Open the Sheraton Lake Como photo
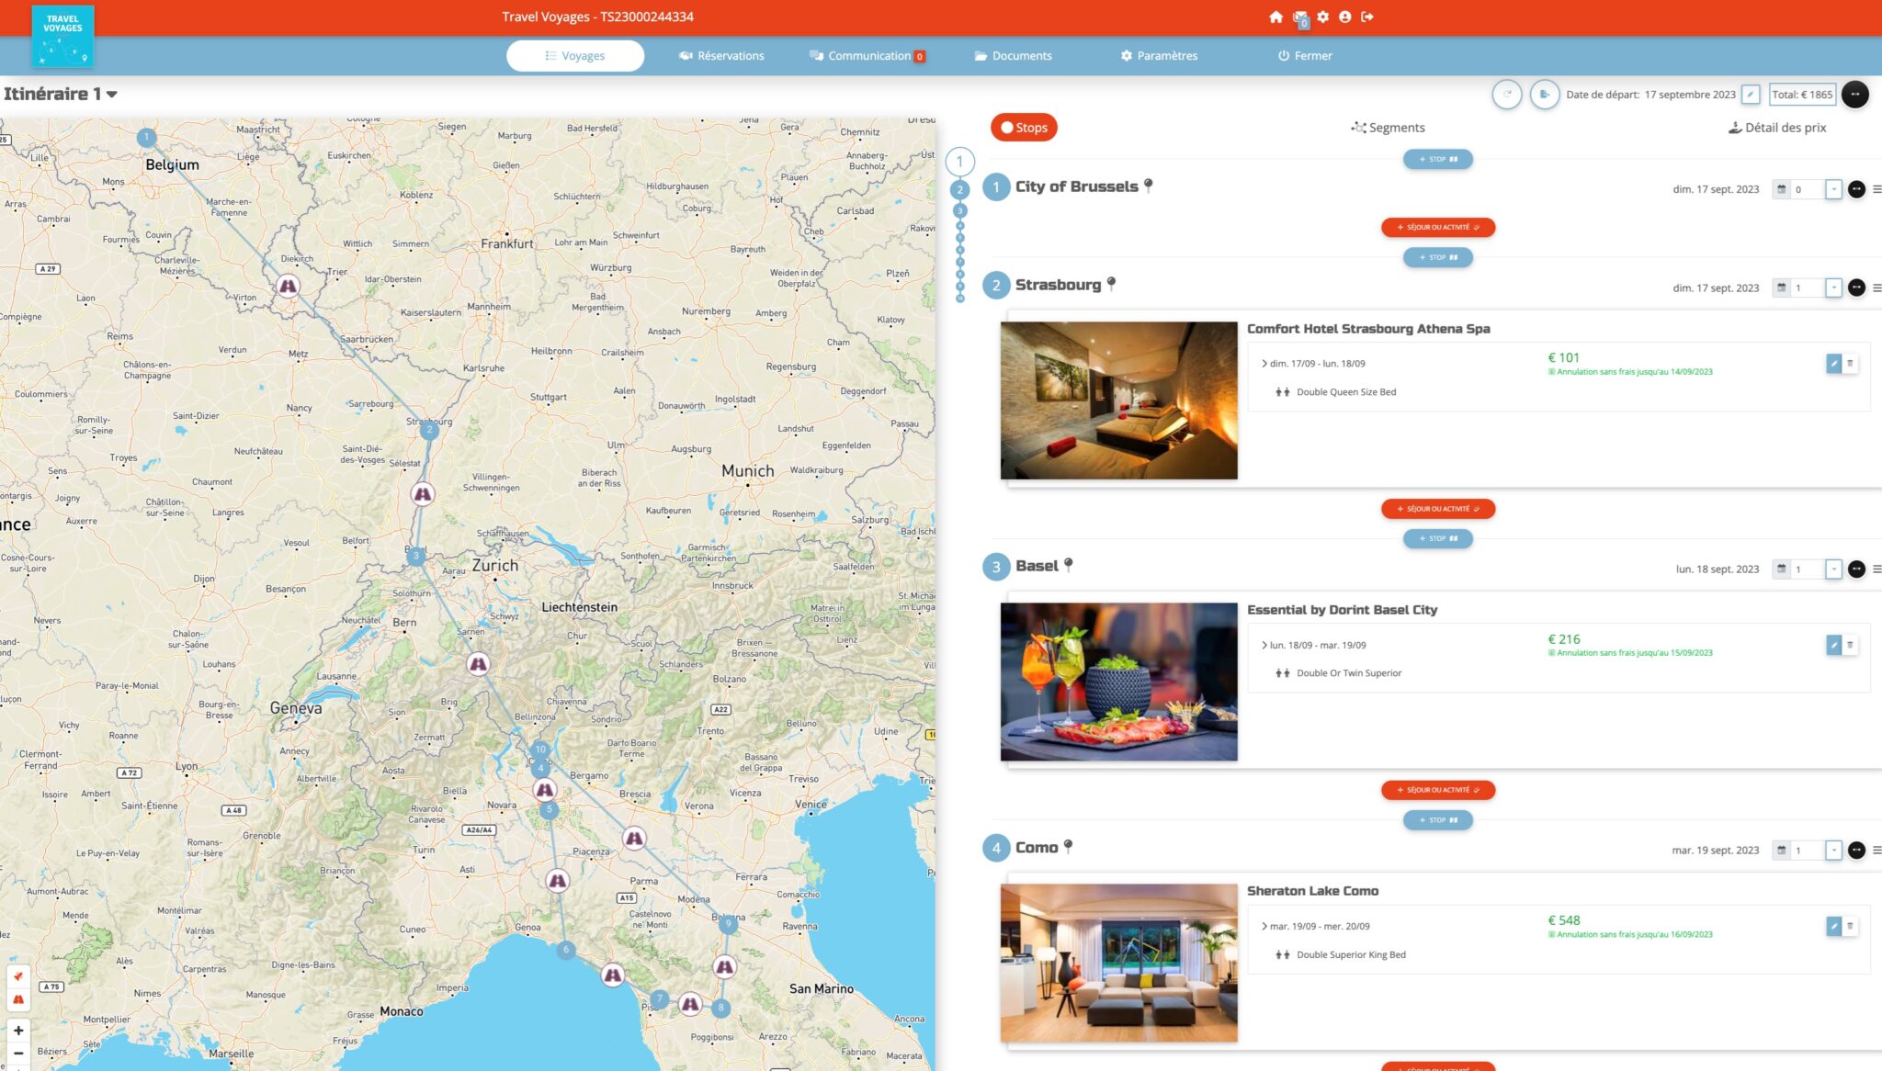Screen dimensions: 1882x1071 point(1118,962)
